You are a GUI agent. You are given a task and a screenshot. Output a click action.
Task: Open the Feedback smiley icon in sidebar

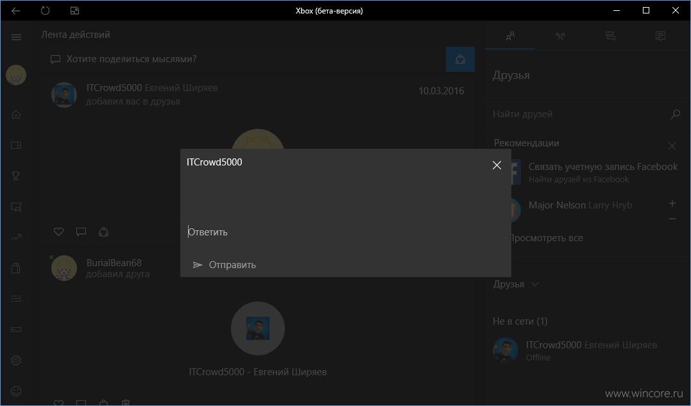16,391
